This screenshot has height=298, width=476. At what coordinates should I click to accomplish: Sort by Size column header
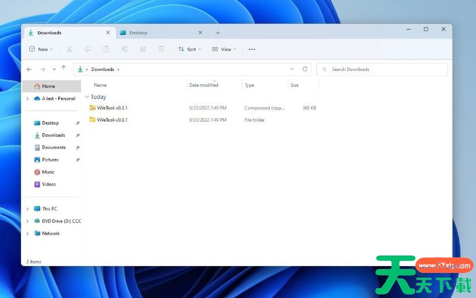pyautogui.click(x=294, y=85)
